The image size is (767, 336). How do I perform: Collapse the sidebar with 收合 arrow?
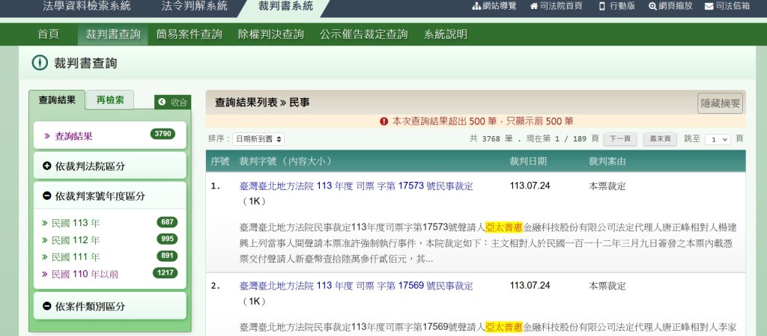172,103
